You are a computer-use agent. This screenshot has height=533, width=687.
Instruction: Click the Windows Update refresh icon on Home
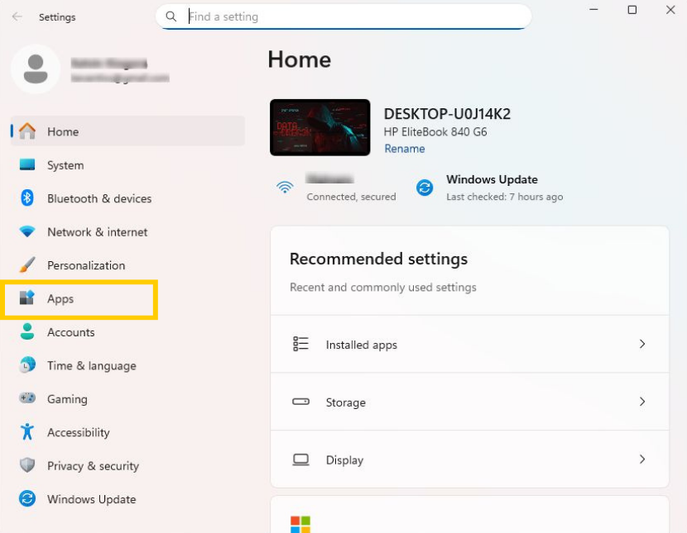(425, 188)
